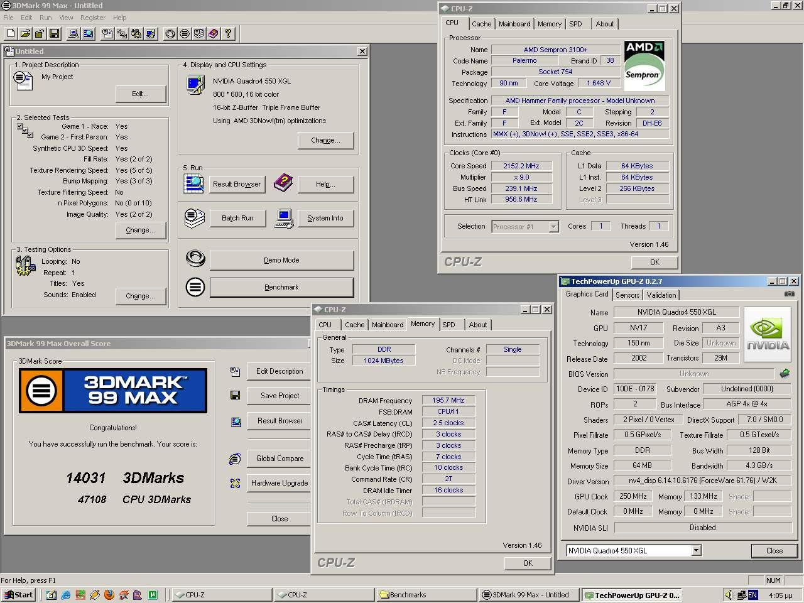Screen dimensions: 804x603
Task: Click the volume speaker tray icon
Action: (729, 595)
